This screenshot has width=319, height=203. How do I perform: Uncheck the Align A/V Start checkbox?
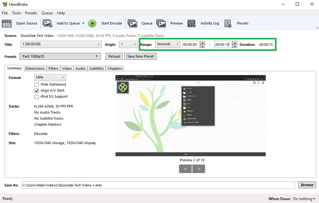pyautogui.click(x=37, y=91)
